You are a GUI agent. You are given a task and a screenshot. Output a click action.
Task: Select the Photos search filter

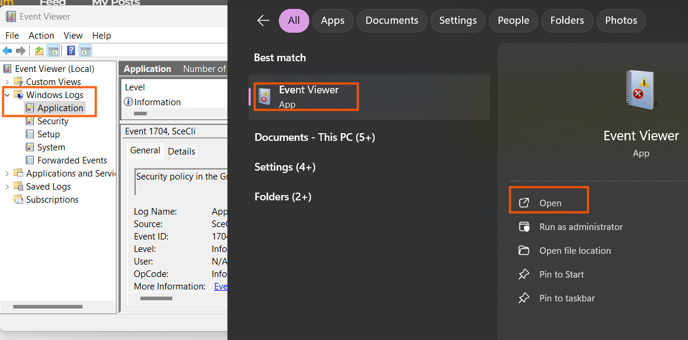click(621, 21)
